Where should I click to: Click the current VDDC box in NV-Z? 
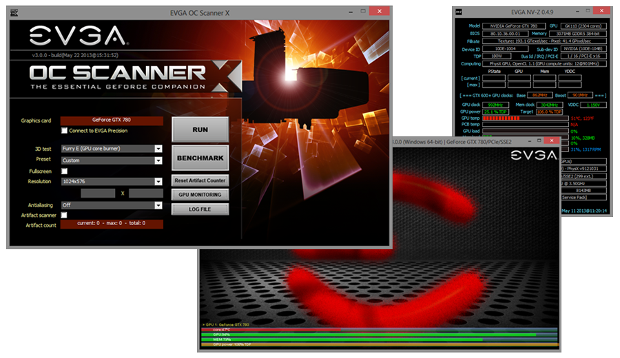pyautogui.click(x=570, y=78)
